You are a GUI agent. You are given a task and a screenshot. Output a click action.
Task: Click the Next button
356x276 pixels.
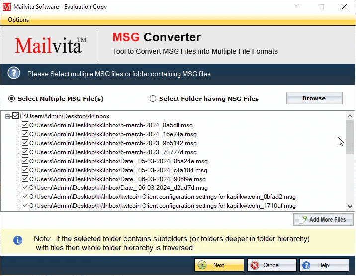219,265
